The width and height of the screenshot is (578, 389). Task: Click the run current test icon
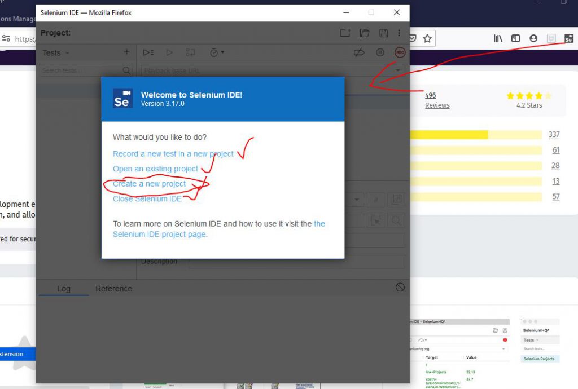click(x=169, y=52)
